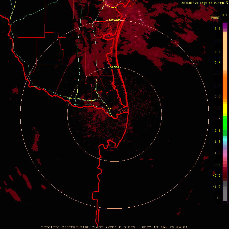Click the NEXLAB-College of DuPage label

203,3
